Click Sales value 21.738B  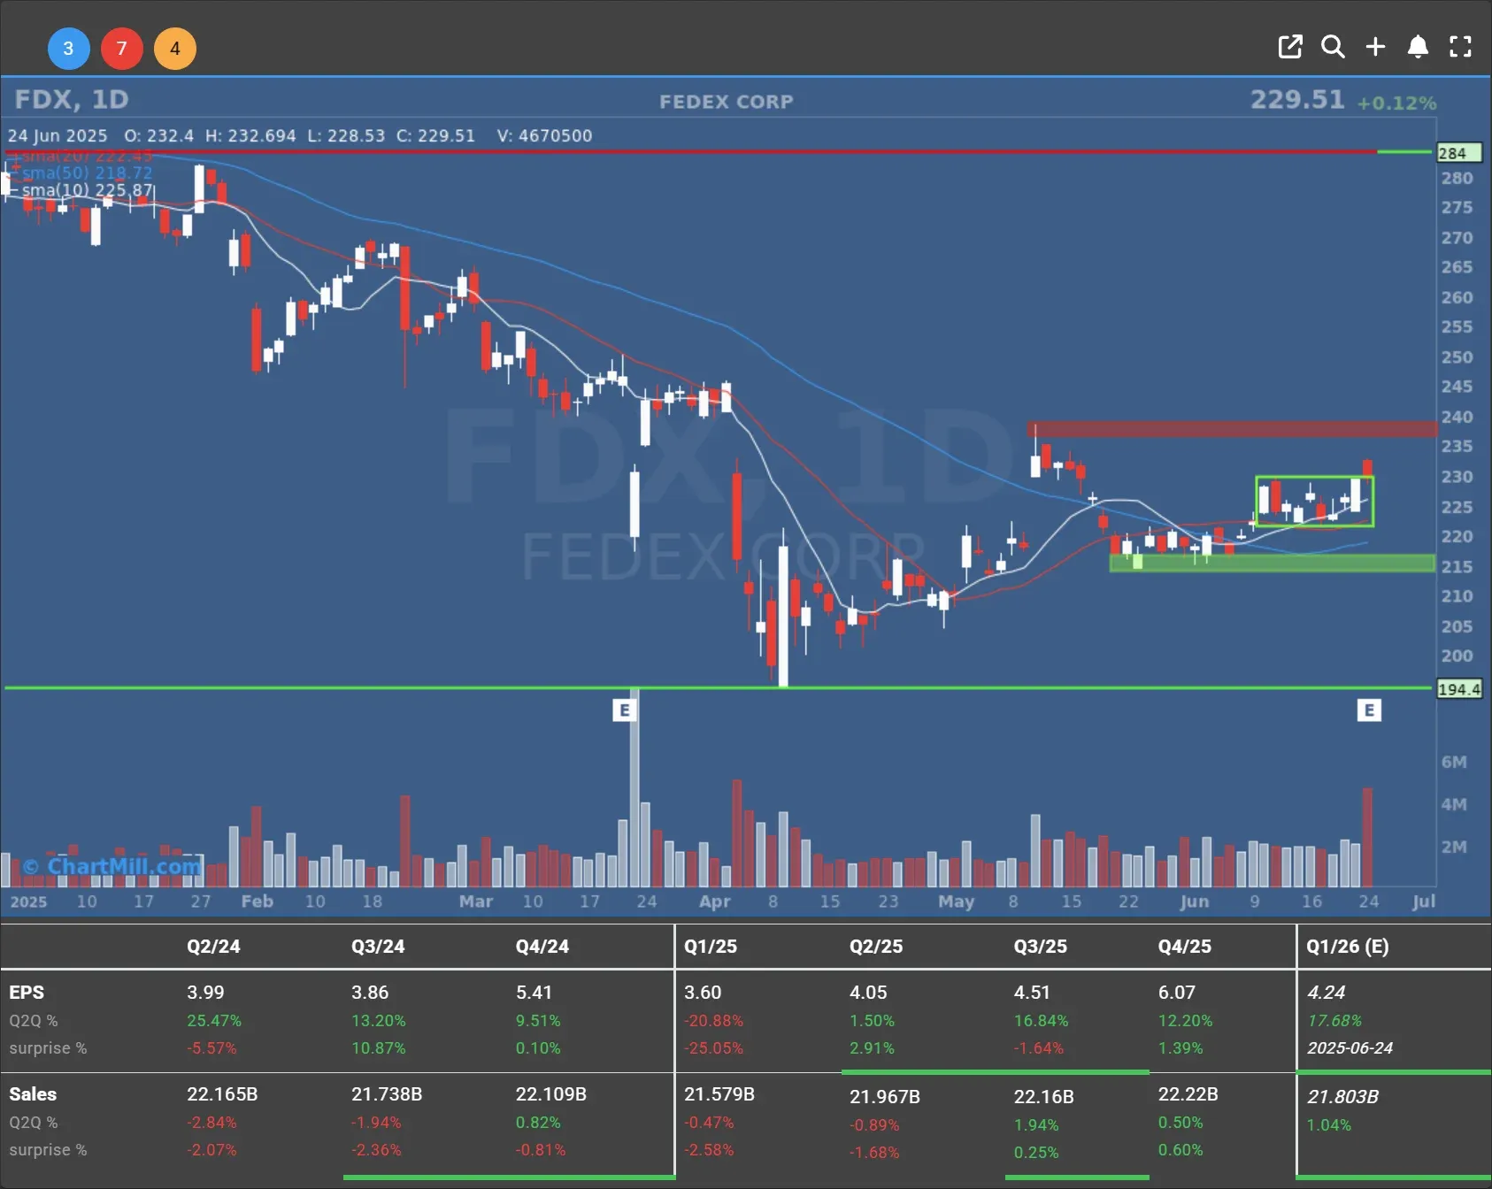coord(387,1094)
